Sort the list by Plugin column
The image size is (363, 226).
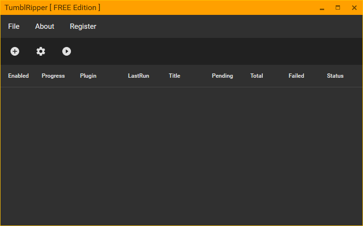[88, 76]
